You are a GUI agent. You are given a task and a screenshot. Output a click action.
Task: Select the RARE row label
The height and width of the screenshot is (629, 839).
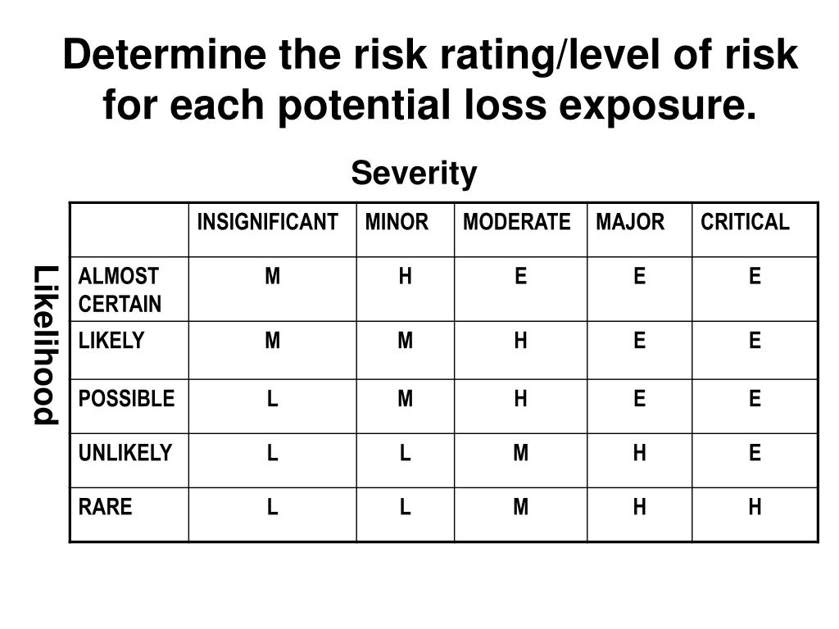coord(105,506)
